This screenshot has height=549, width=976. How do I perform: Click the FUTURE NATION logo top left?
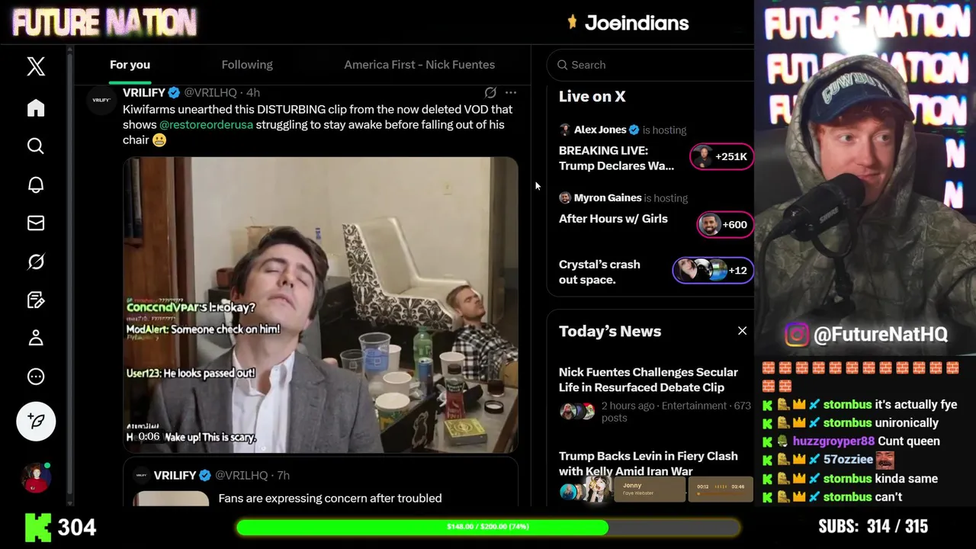tap(104, 24)
